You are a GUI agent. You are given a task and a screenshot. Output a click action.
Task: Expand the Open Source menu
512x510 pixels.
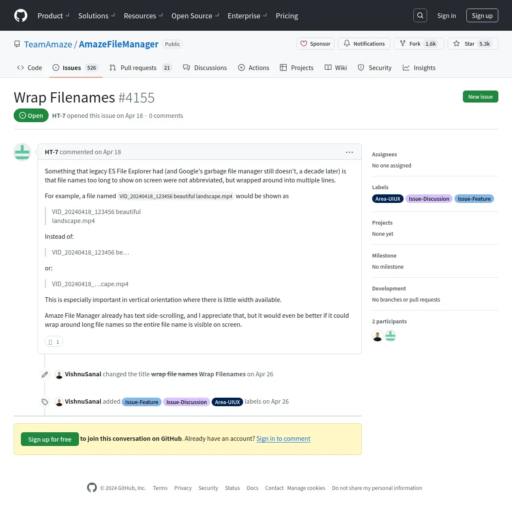click(x=195, y=16)
